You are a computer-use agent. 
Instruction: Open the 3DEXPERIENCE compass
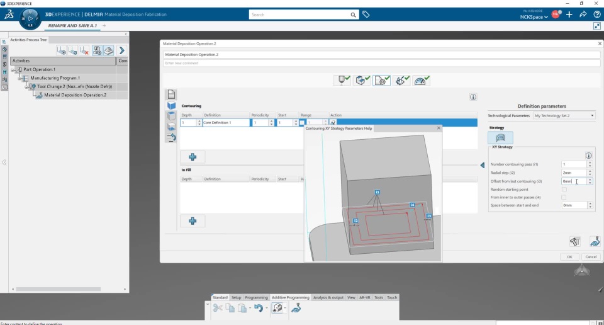pos(30,19)
